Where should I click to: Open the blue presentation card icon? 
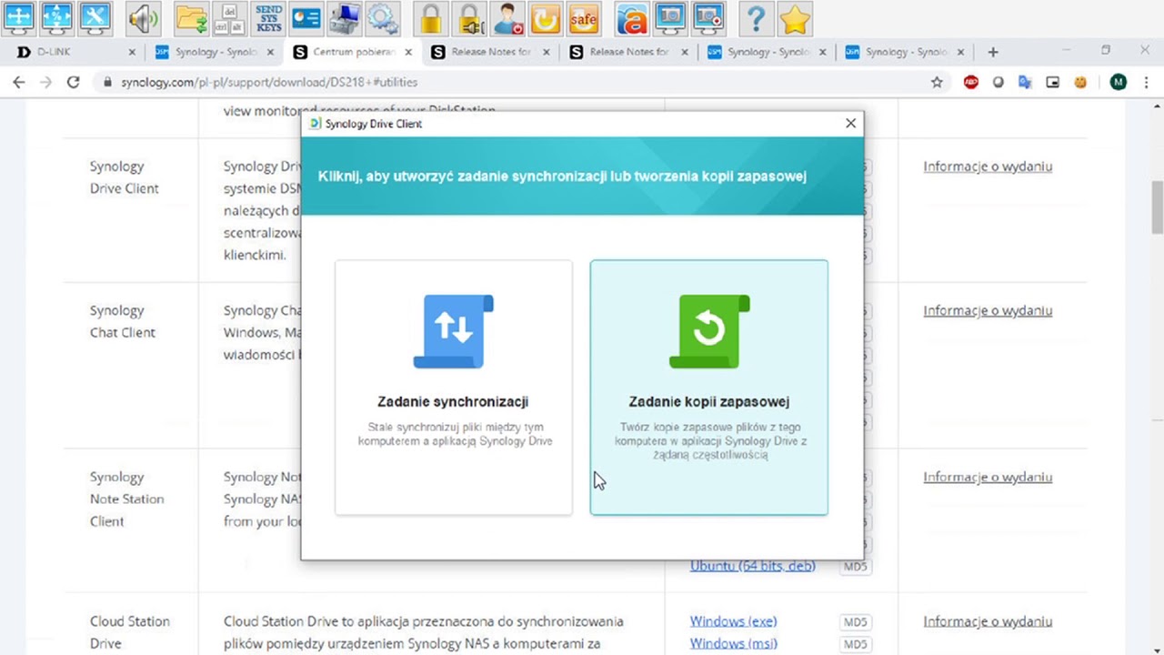pyautogui.click(x=306, y=17)
